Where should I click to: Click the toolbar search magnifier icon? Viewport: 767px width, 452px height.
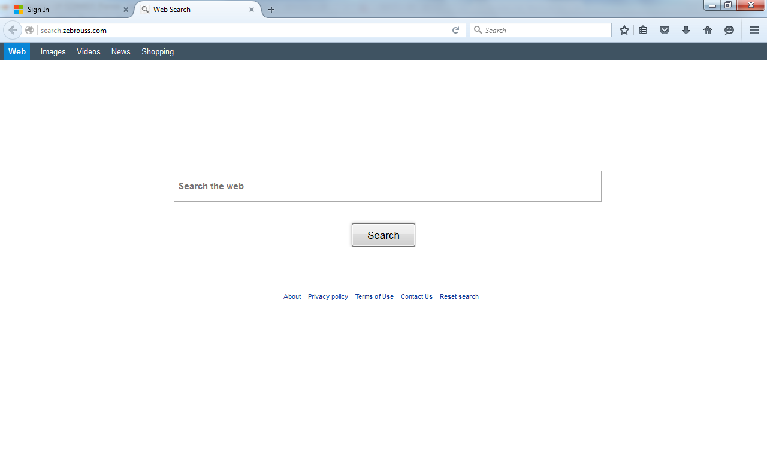(478, 30)
